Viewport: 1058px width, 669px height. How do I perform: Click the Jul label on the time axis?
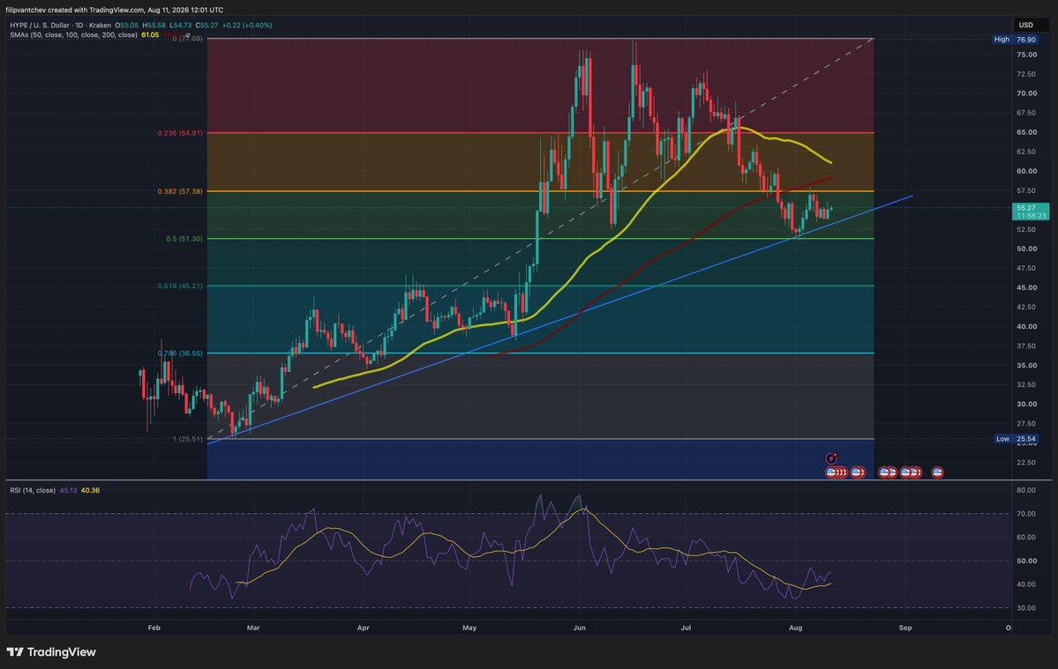[686, 628]
